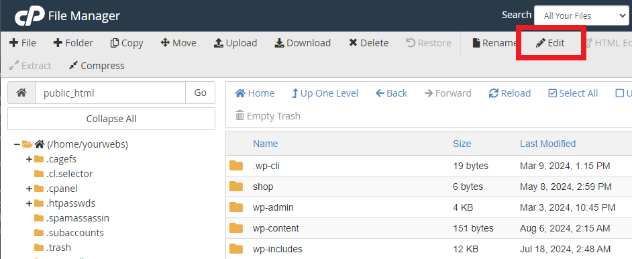Click the Download toolbar button
This screenshot has height=259, width=632.
pyautogui.click(x=303, y=43)
